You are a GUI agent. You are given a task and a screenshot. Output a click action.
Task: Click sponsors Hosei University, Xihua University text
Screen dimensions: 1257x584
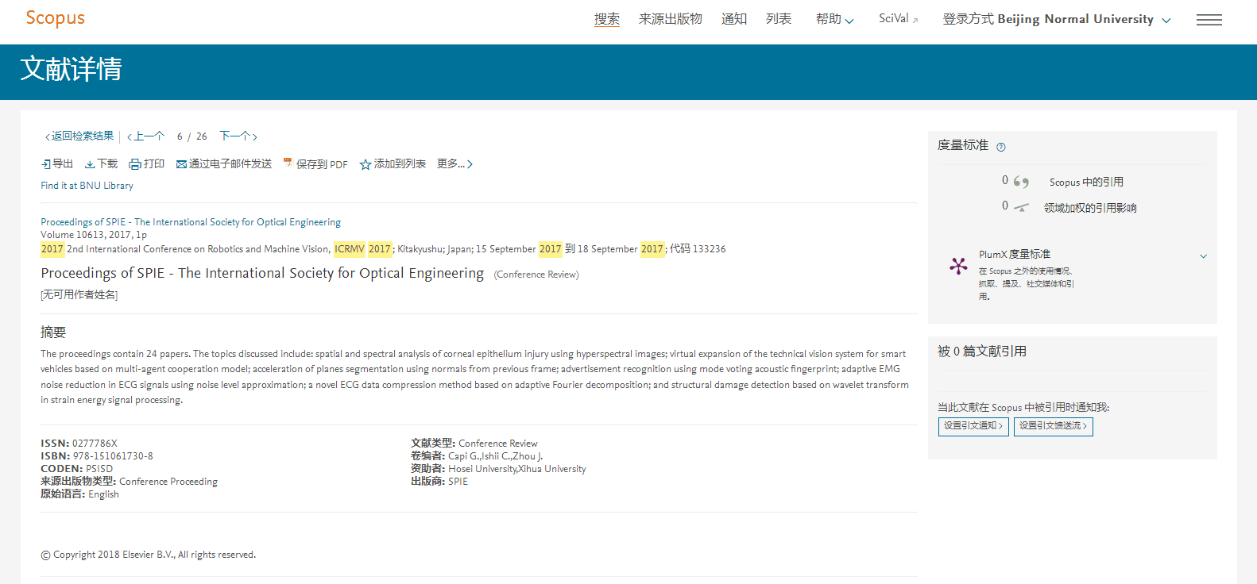pyautogui.click(x=517, y=469)
